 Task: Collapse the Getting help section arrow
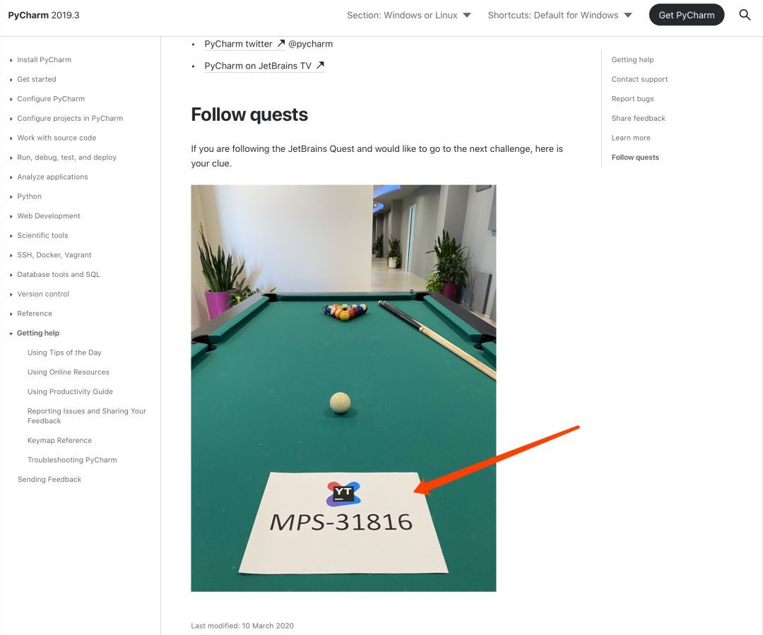tap(11, 333)
